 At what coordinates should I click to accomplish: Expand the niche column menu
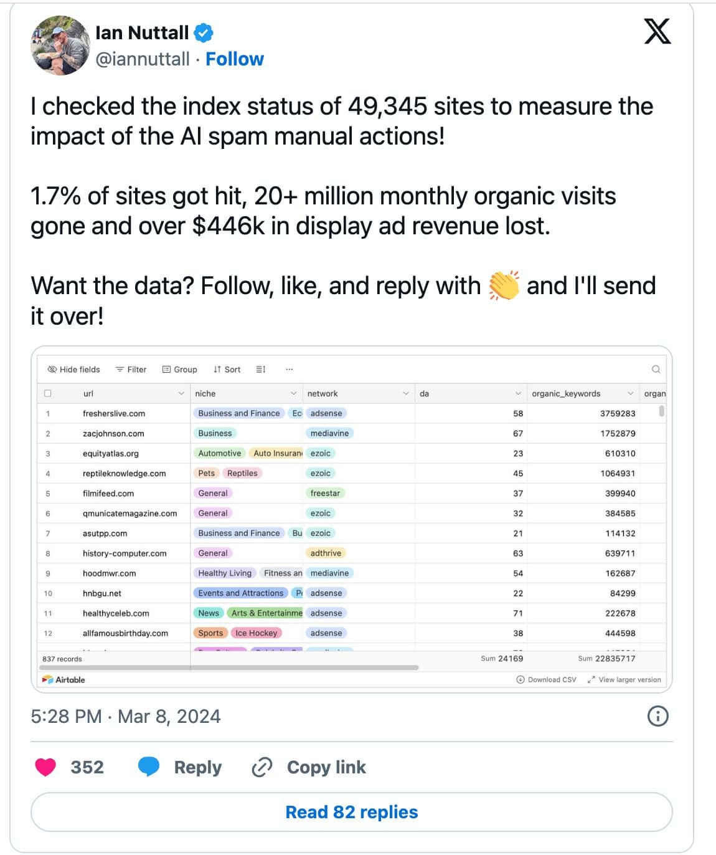(294, 393)
